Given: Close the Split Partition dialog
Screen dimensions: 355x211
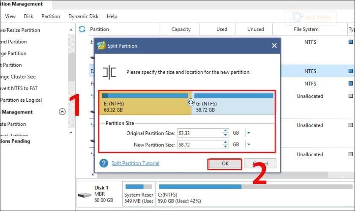Looking at the screenshot, I should [x=274, y=46].
